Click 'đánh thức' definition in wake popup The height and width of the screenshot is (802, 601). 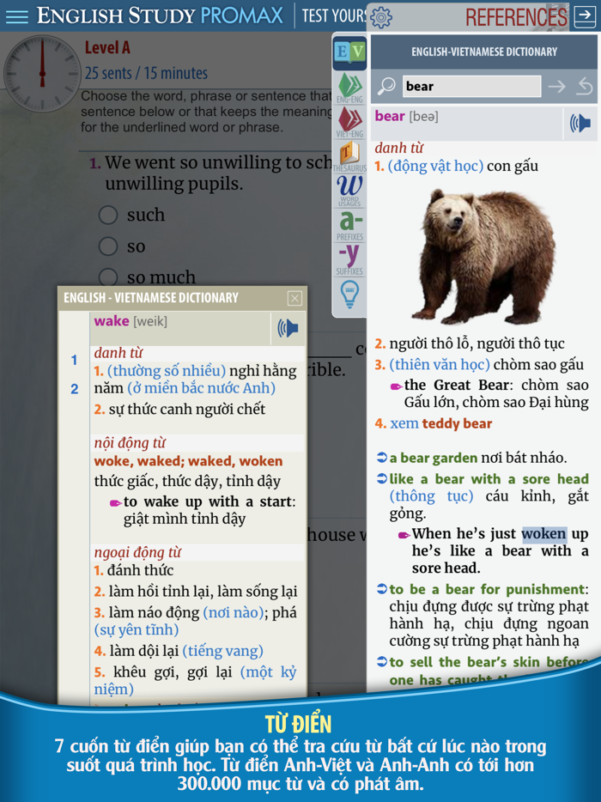coord(140,570)
